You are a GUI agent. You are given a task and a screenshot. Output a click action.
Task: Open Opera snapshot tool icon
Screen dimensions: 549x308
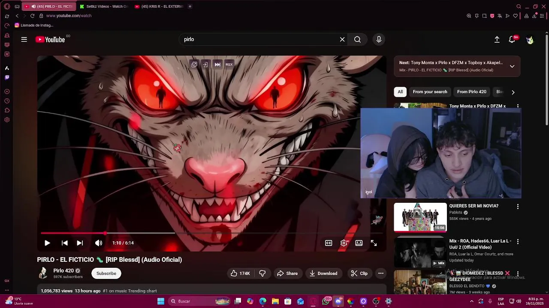484,16
